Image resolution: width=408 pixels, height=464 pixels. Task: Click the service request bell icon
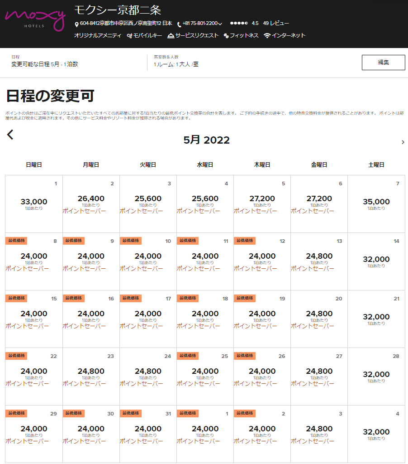click(171, 36)
